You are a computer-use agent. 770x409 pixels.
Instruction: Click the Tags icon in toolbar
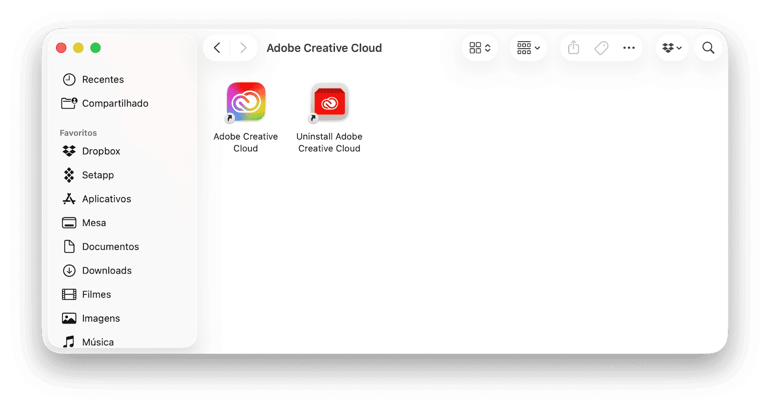[x=601, y=48]
